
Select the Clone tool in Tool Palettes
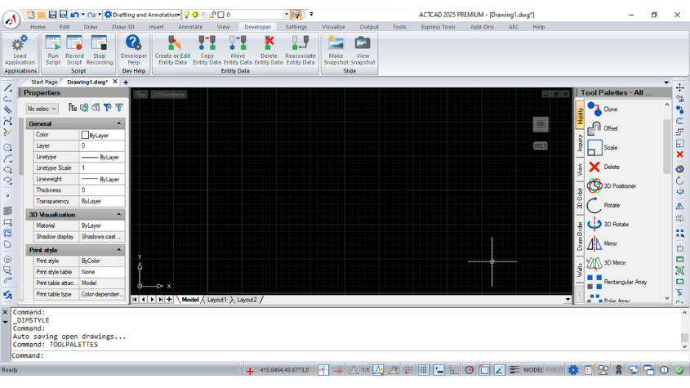coord(603,109)
